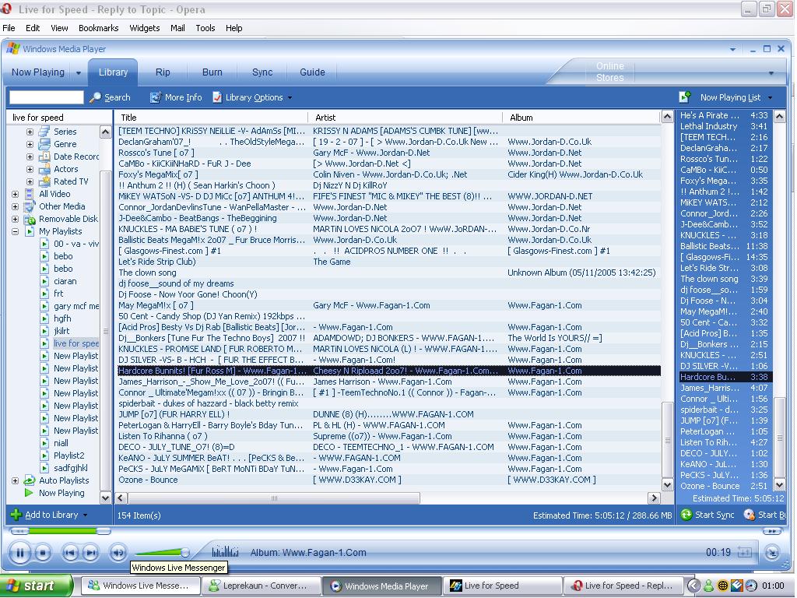Select the ciaran playlist icon
This screenshot has width=797, height=598.
pos(44,281)
